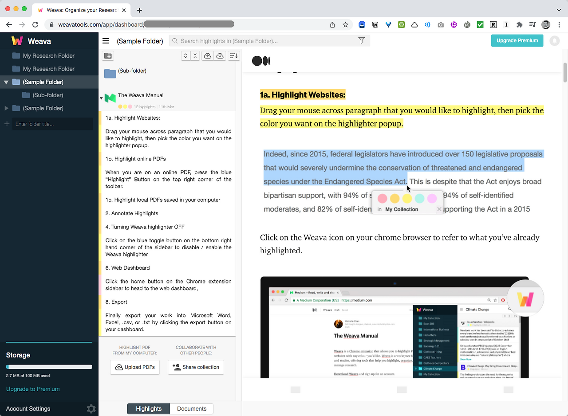Open the (Sub-folder) blue folder icon in the list

coord(110,73)
